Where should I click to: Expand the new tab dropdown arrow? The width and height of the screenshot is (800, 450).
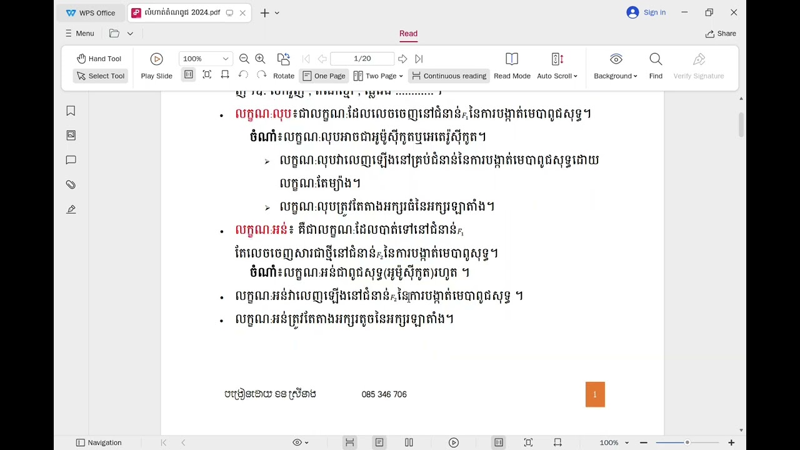[x=277, y=12]
